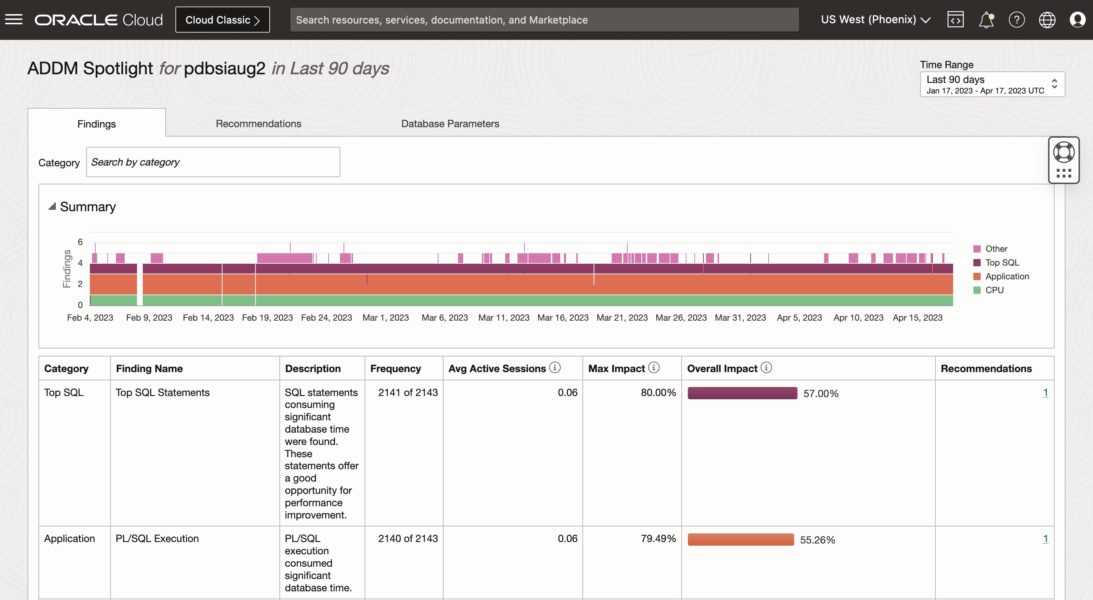Open the Database Parameters tab

click(450, 124)
